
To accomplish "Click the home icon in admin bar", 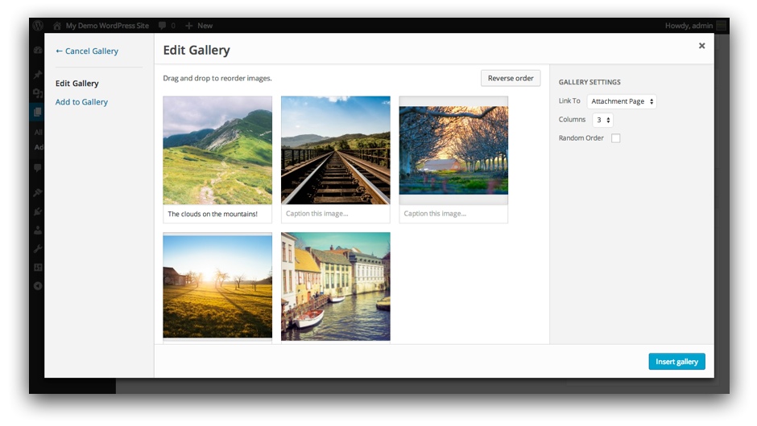I will click(x=57, y=26).
